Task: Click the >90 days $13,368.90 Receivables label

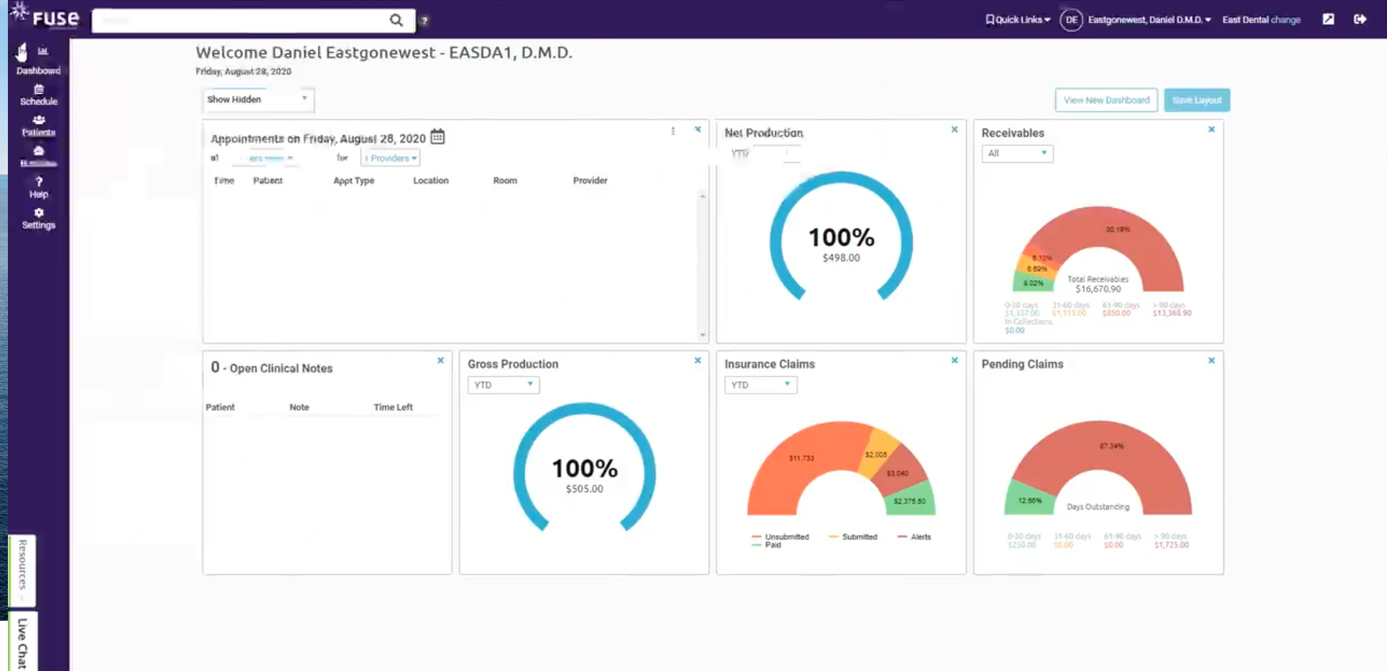Action: [1172, 309]
